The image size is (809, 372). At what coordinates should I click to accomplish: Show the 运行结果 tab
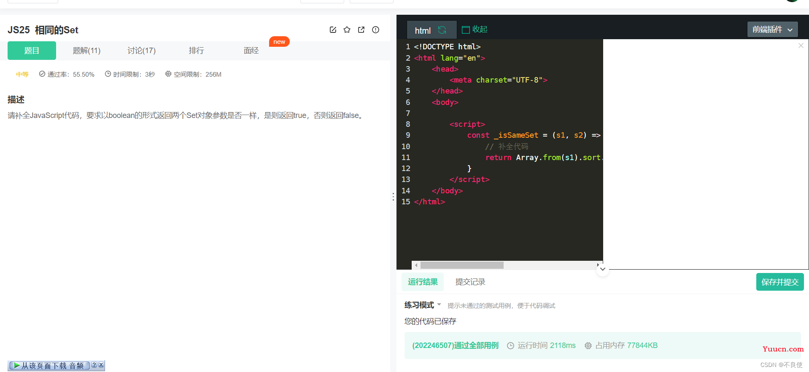click(423, 282)
